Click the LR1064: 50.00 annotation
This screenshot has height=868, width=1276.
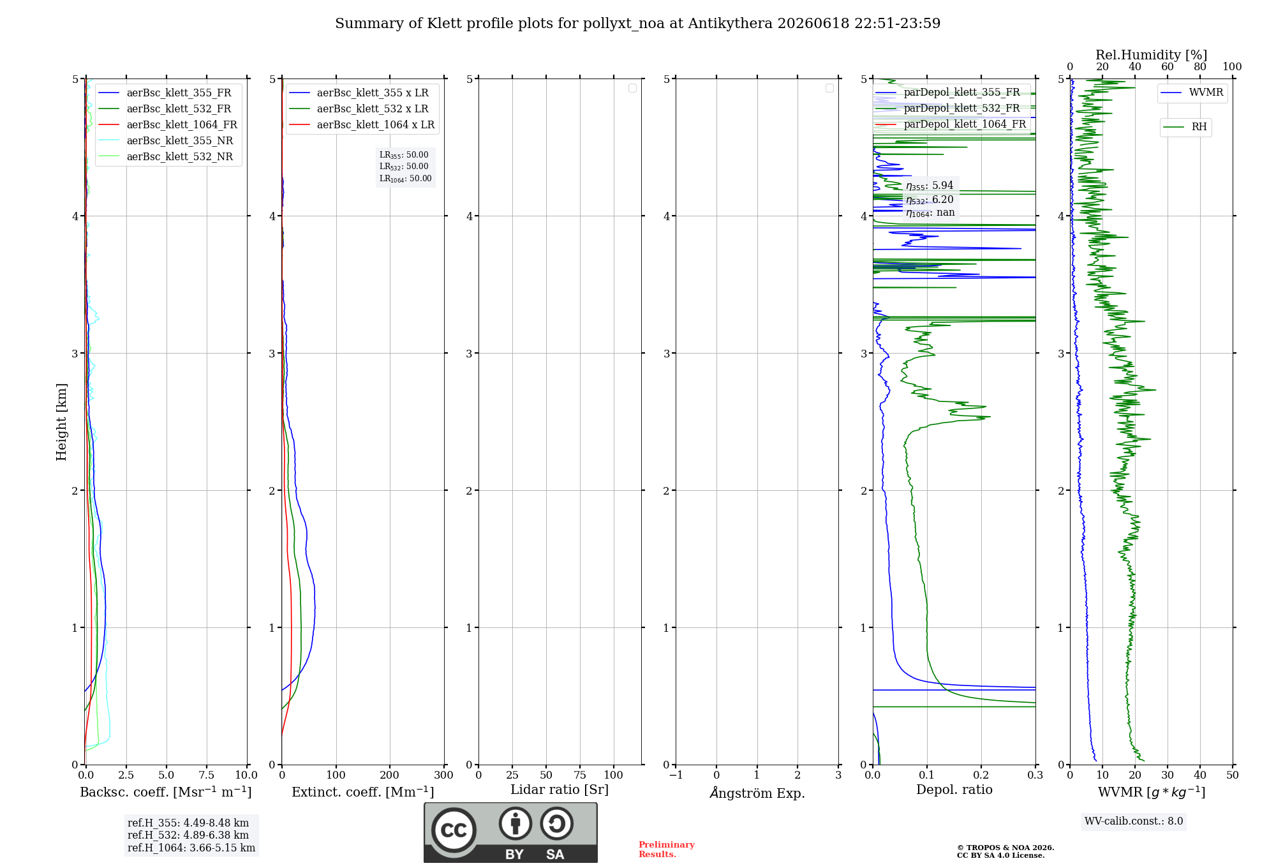click(406, 179)
